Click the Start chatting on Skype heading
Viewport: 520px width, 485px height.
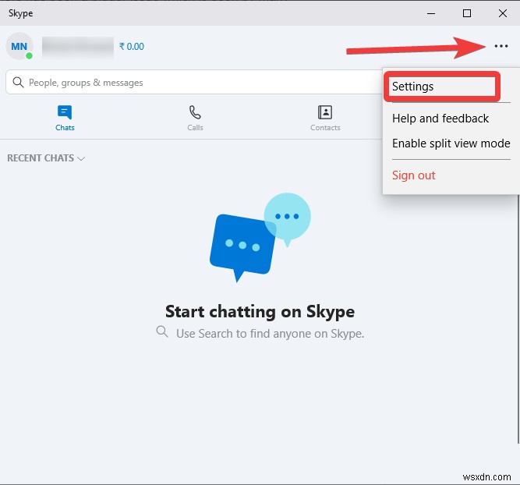pos(260,311)
